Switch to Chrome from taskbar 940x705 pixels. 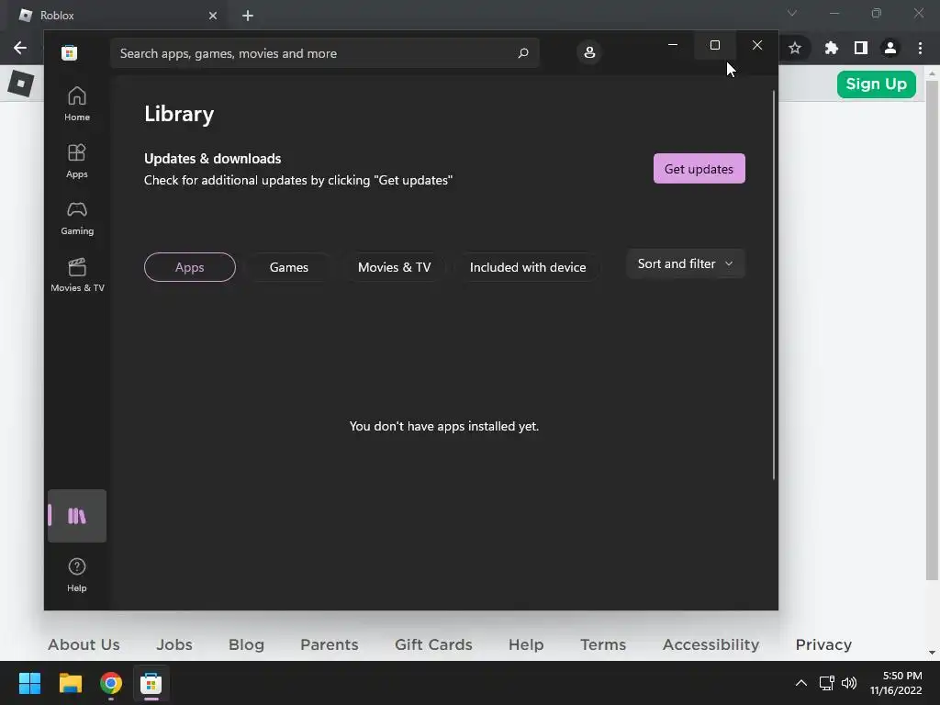111,683
